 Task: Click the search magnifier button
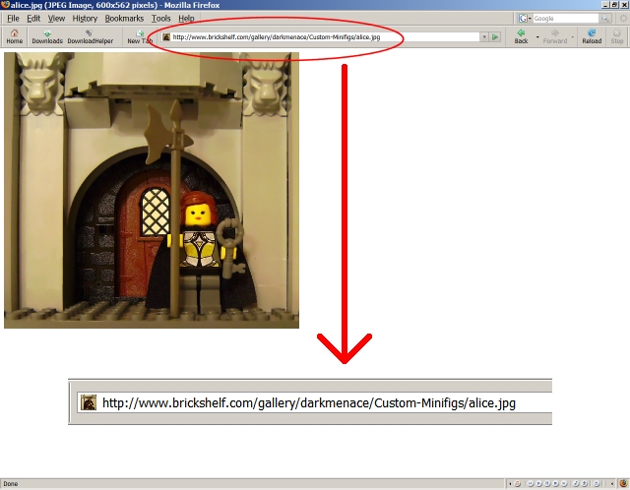point(604,19)
